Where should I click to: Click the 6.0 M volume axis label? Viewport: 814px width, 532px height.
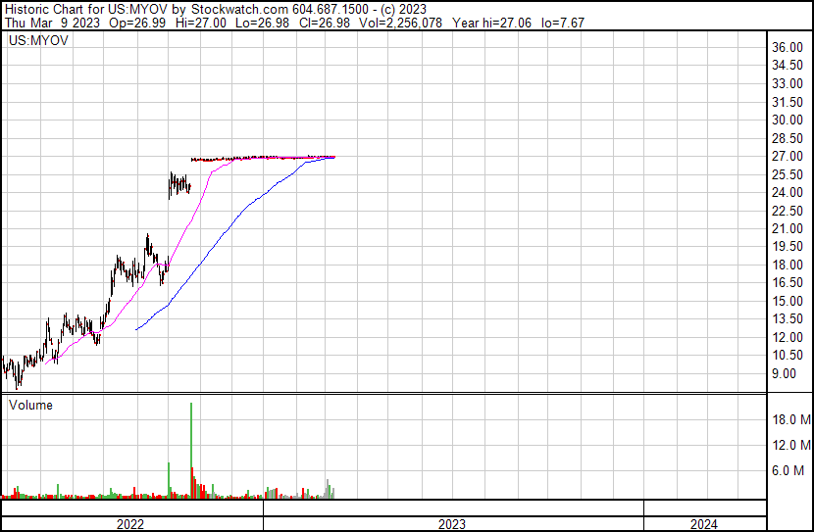coord(793,470)
